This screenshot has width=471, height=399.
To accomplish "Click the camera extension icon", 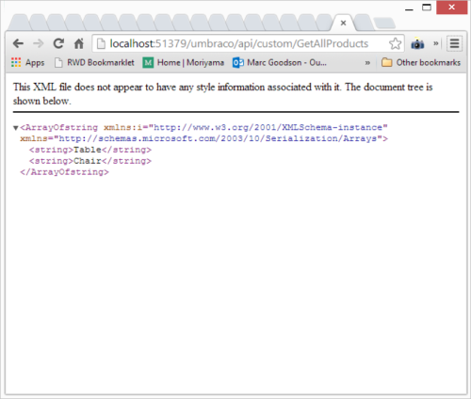I will tap(417, 43).
